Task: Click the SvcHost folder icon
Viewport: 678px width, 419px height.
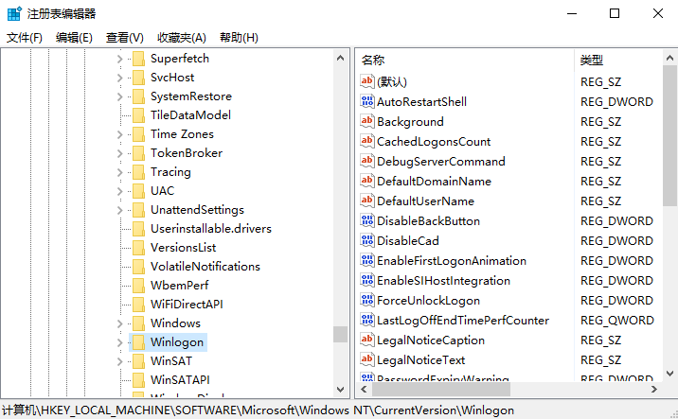Action: point(138,78)
